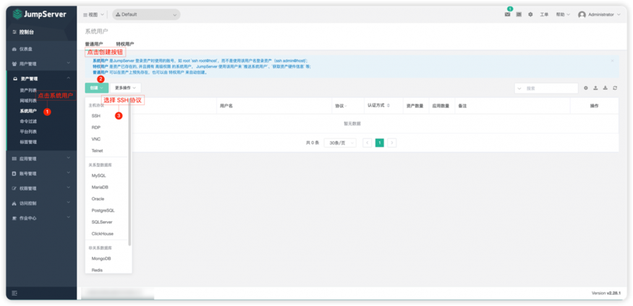Switch to the 特权用户 tab
Viewport: 633px width, 306px height.
pos(125,44)
